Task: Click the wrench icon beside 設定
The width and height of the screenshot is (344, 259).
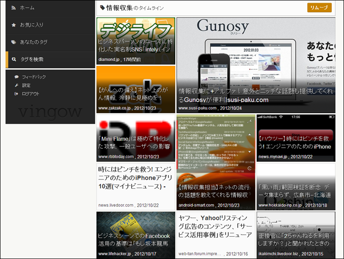Action: click(x=16, y=85)
